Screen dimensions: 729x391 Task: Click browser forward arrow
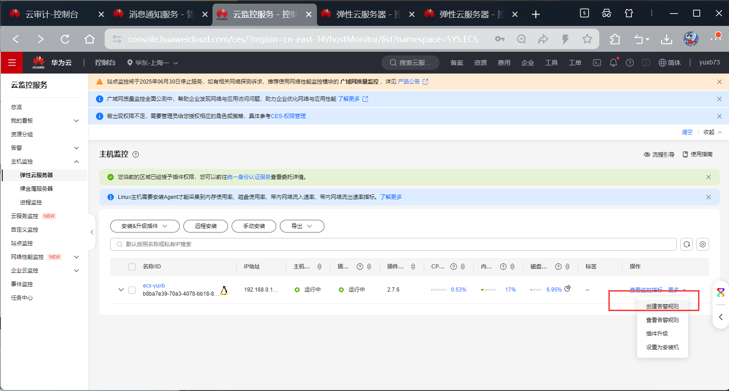[x=40, y=39]
